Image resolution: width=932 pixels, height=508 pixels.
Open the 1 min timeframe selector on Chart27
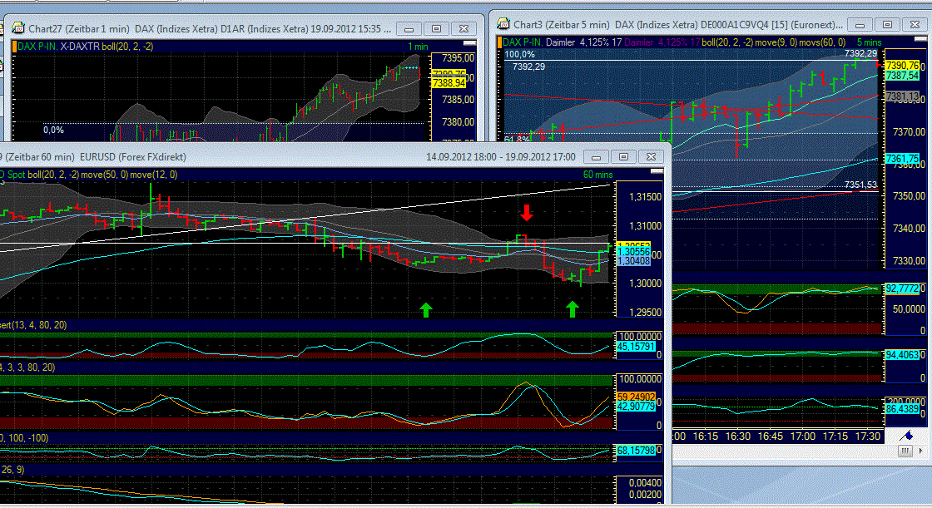(417, 47)
